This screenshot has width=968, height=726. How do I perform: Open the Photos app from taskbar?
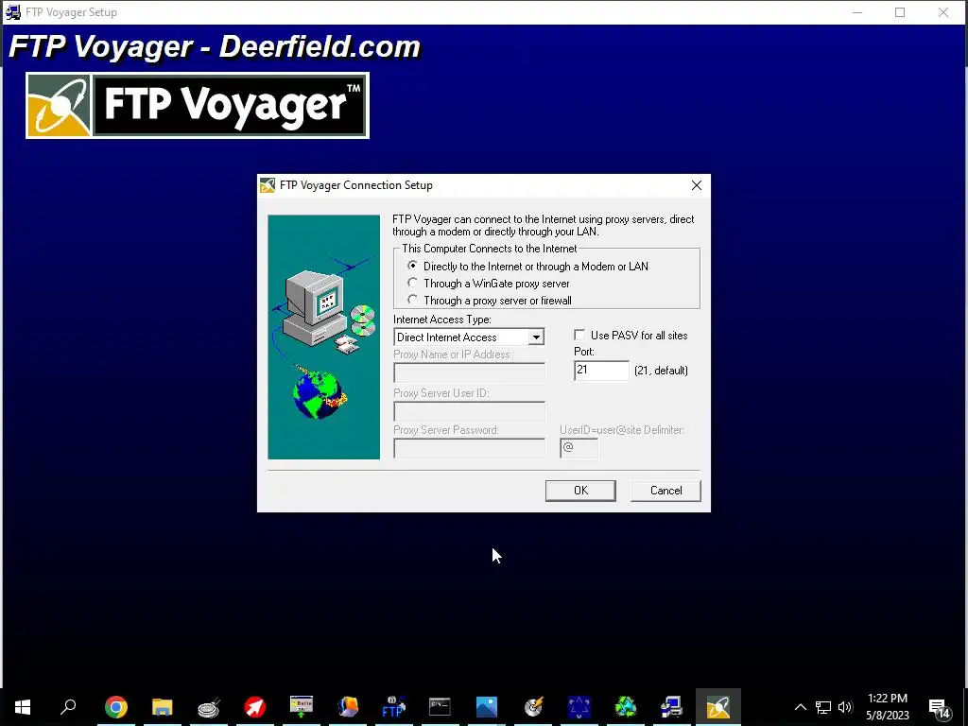pyautogui.click(x=487, y=707)
